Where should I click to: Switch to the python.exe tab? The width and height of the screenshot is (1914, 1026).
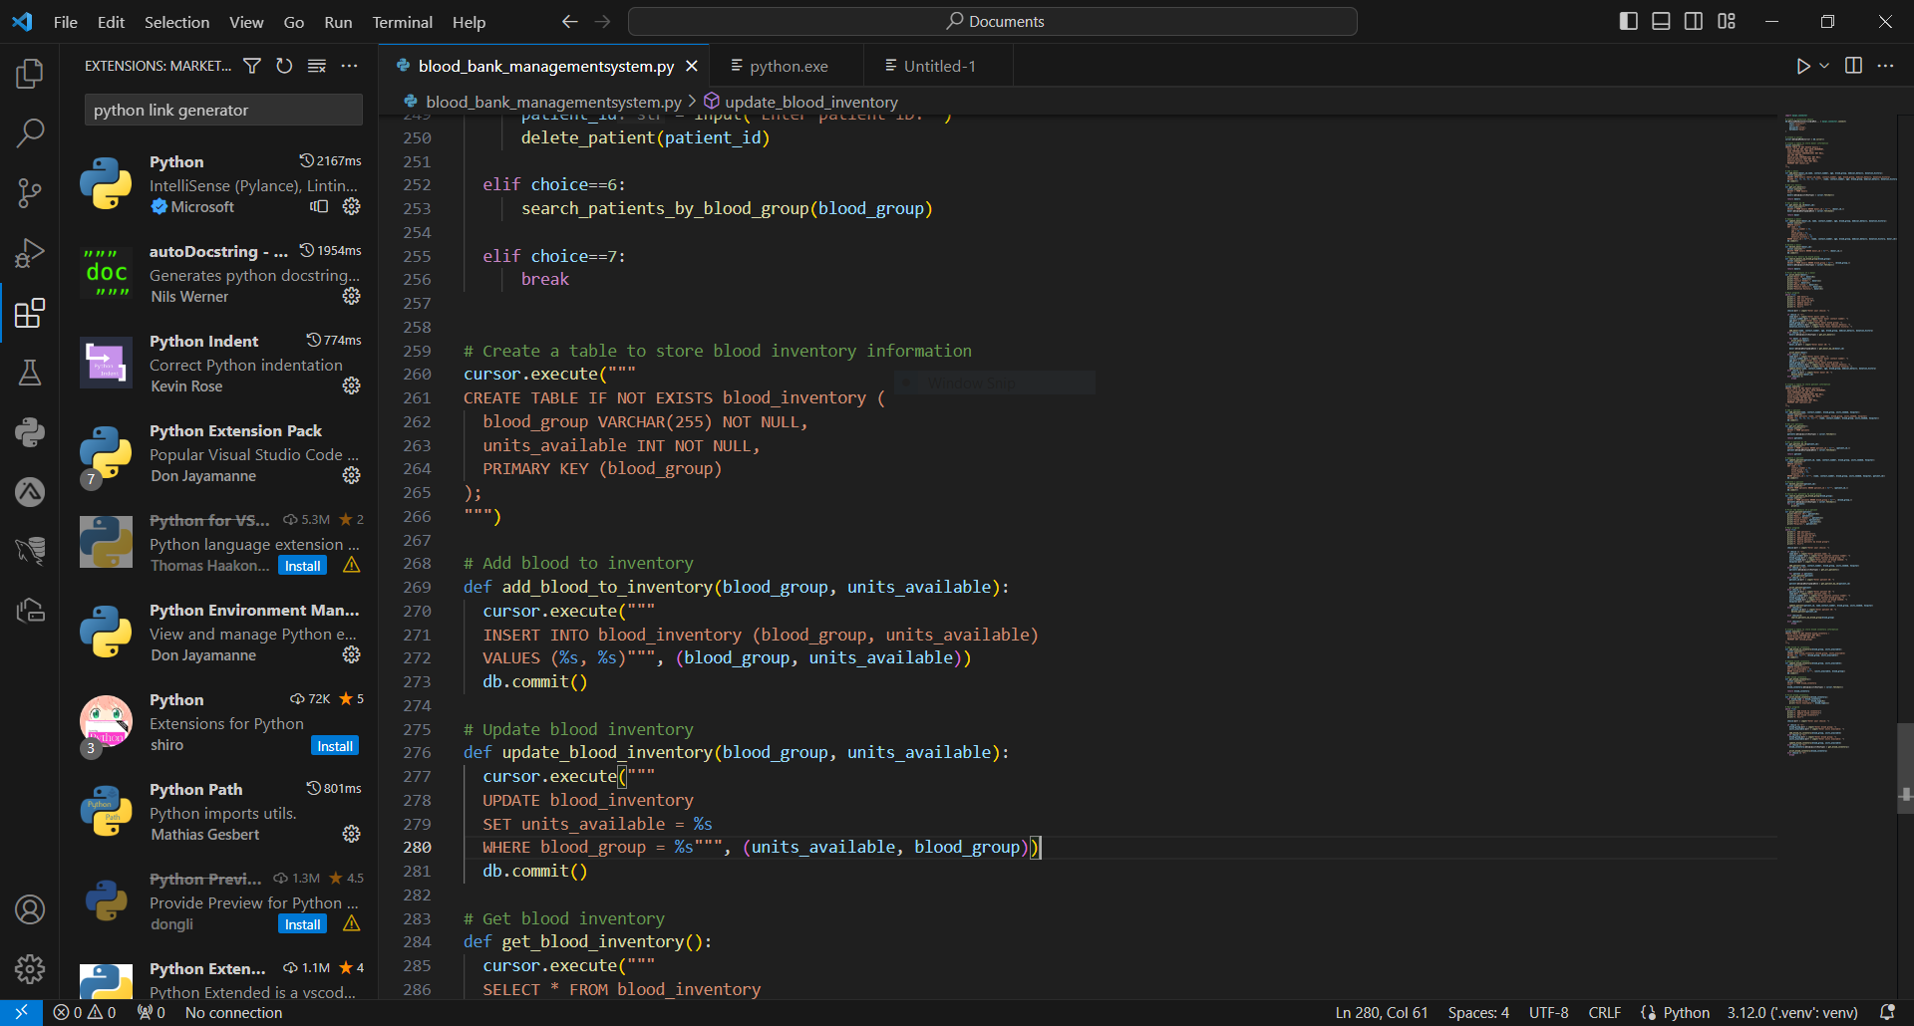click(788, 66)
